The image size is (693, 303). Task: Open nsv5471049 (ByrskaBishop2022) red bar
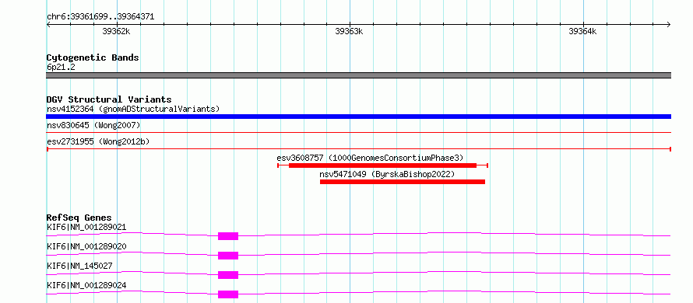tap(403, 182)
